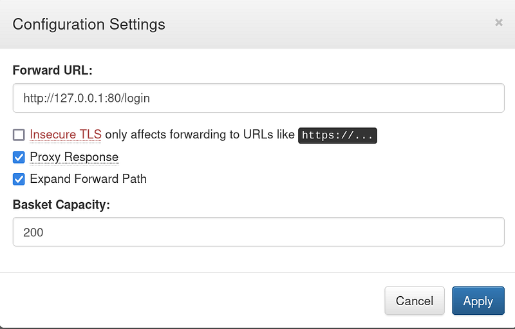Screen dimensions: 515x329
Task: Click the https://... code badge
Action: pyautogui.click(x=337, y=135)
